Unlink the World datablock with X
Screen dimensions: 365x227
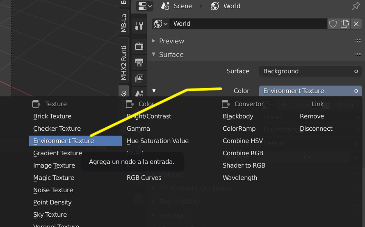pyautogui.click(x=356, y=24)
